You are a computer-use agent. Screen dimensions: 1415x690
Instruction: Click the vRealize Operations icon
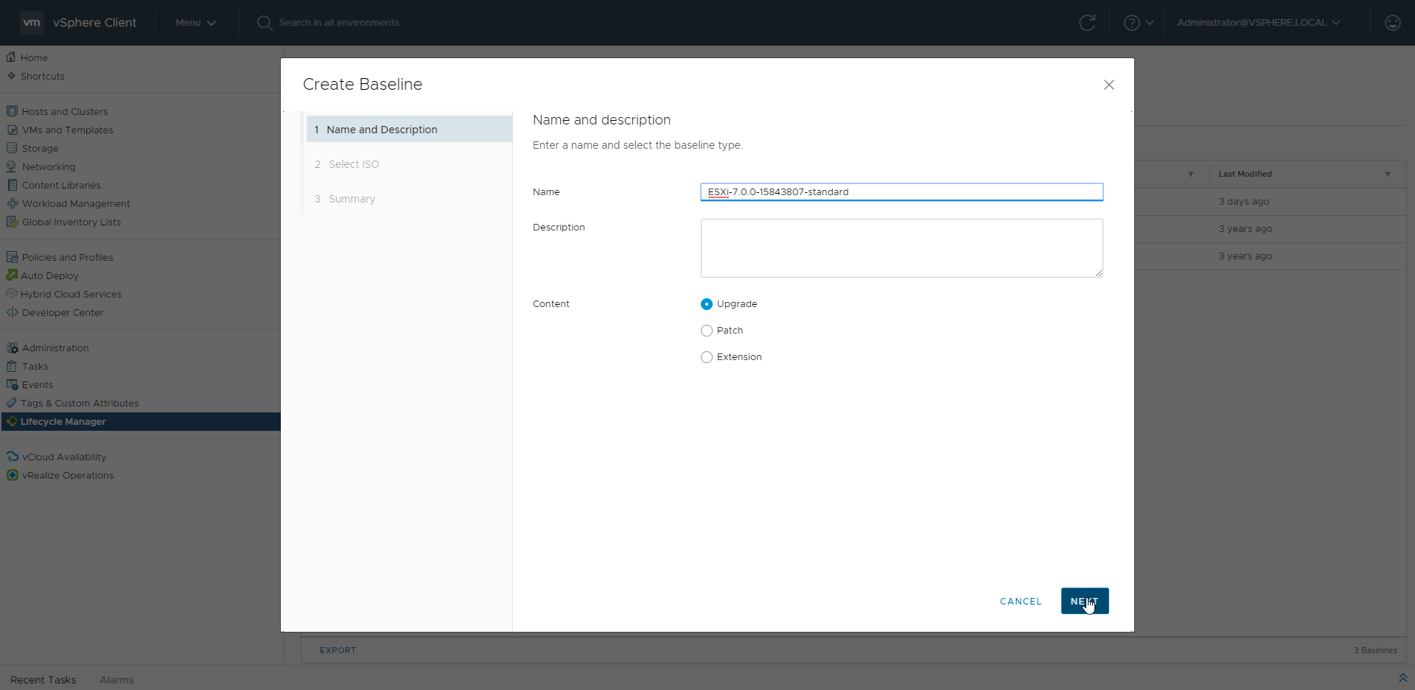pyautogui.click(x=12, y=475)
